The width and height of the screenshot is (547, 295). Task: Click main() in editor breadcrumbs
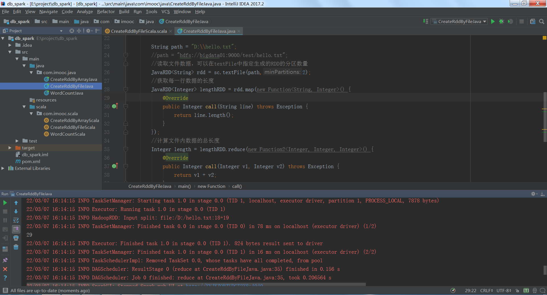pos(184,186)
